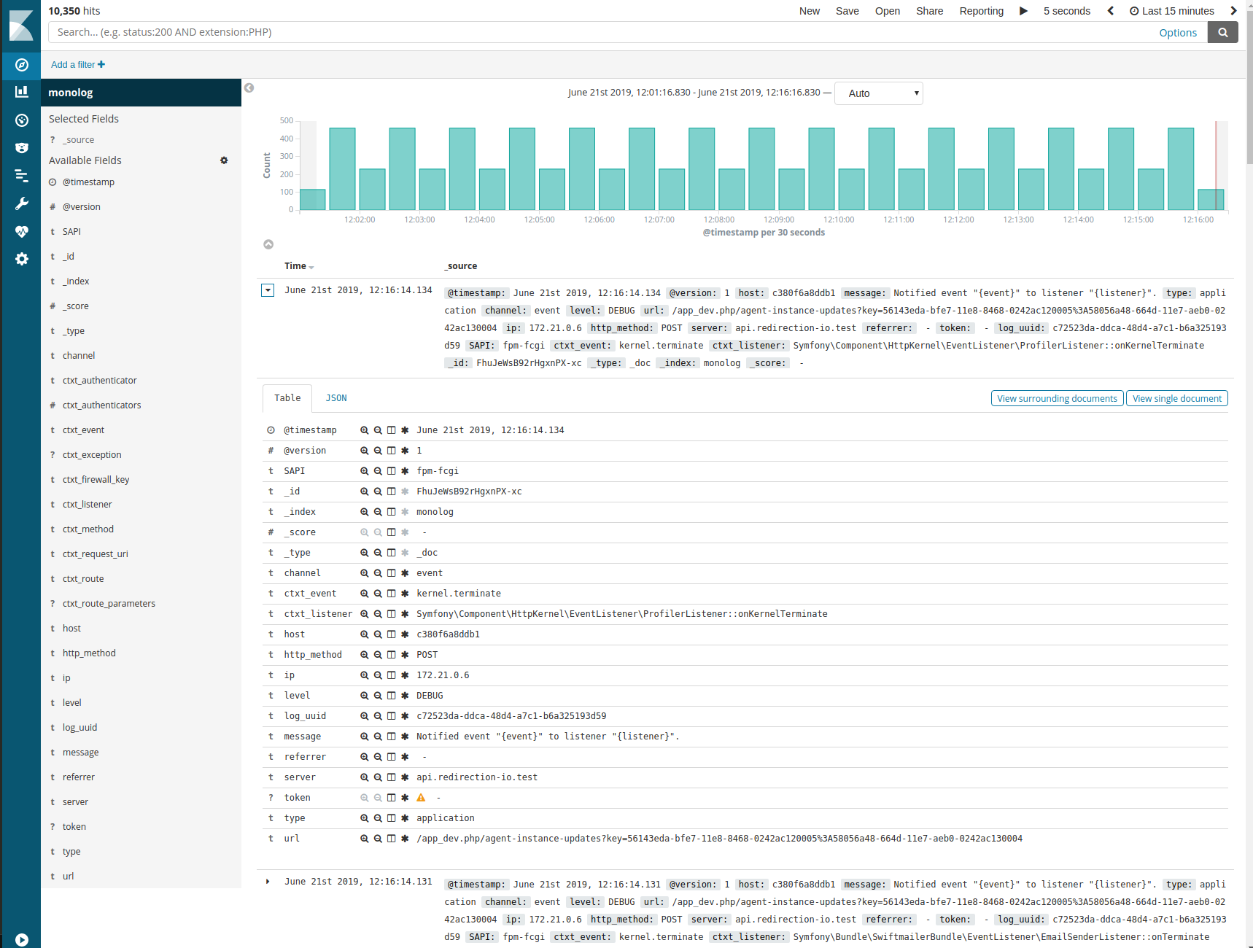Toggle column for host in table
Screen dimensions: 1253x948
[x=392, y=634]
